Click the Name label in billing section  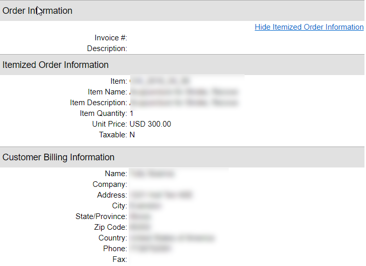tap(116, 174)
